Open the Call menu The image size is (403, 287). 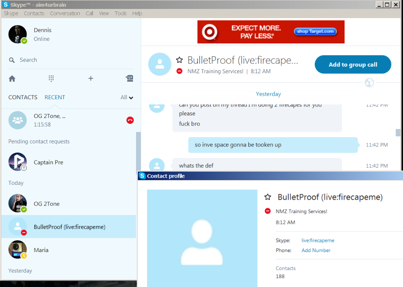point(90,13)
